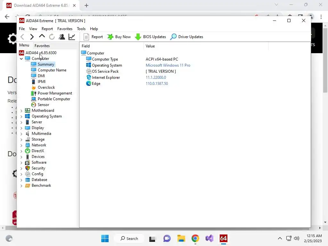Click the AIDA64 icon in the taskbar
This screenshot has height=246, width=328.
[x=223, y=238]
